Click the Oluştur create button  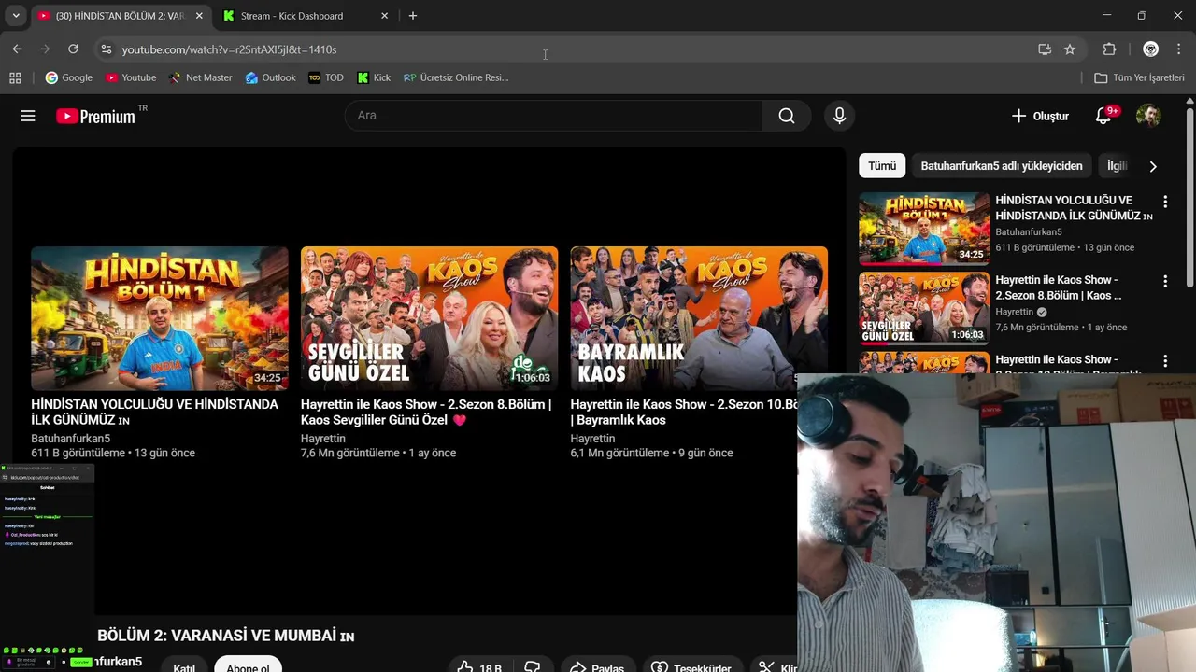(x=1040, y=116)
